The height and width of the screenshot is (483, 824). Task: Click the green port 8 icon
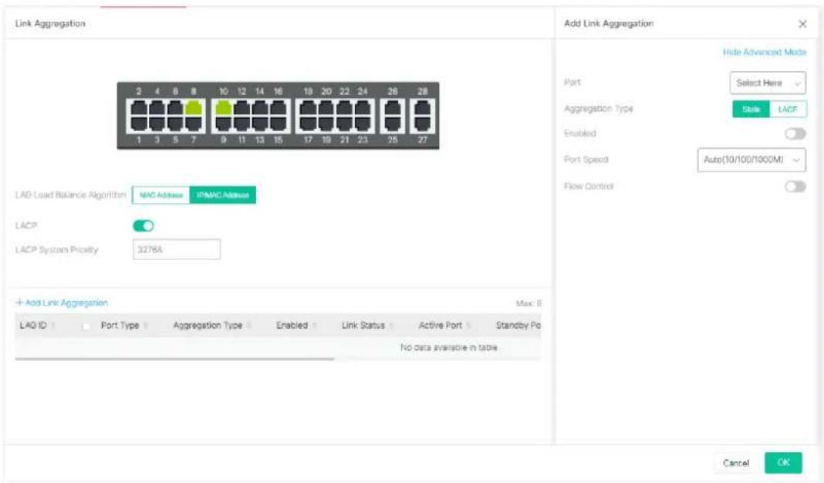(194, 108)
